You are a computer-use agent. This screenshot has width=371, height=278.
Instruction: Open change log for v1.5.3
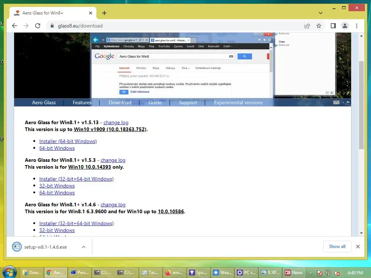tap(113, 160)
